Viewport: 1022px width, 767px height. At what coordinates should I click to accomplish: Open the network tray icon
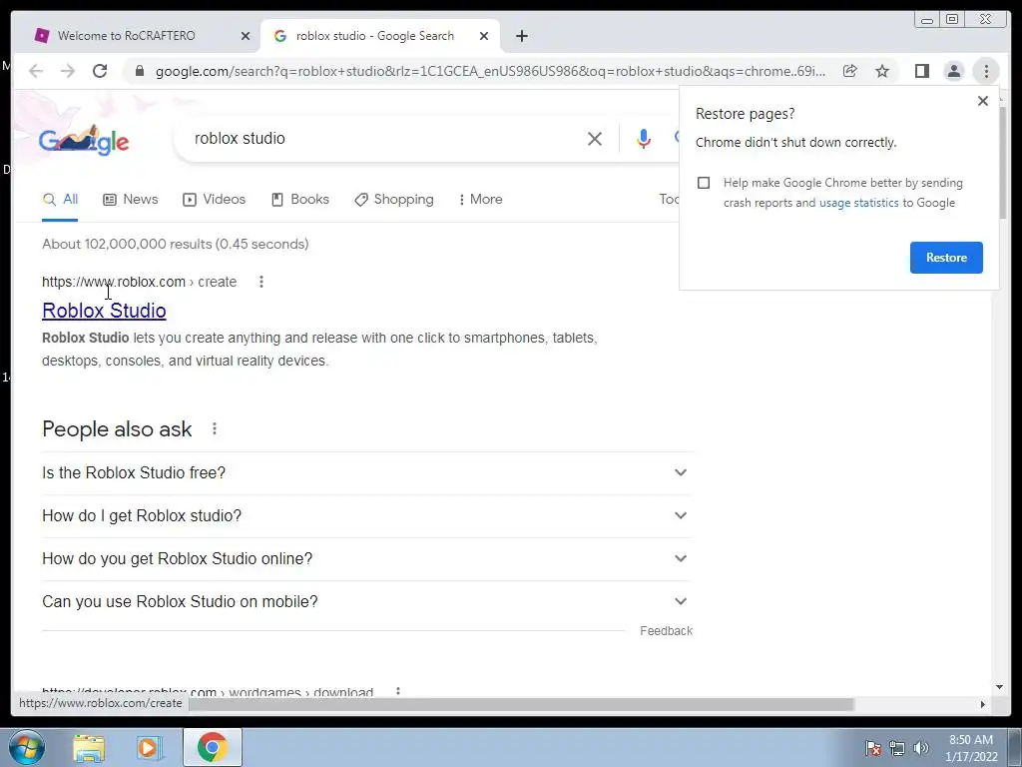click(x=897, y=748)
